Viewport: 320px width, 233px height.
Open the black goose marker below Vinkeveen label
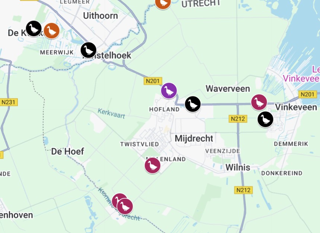point(265,119)
